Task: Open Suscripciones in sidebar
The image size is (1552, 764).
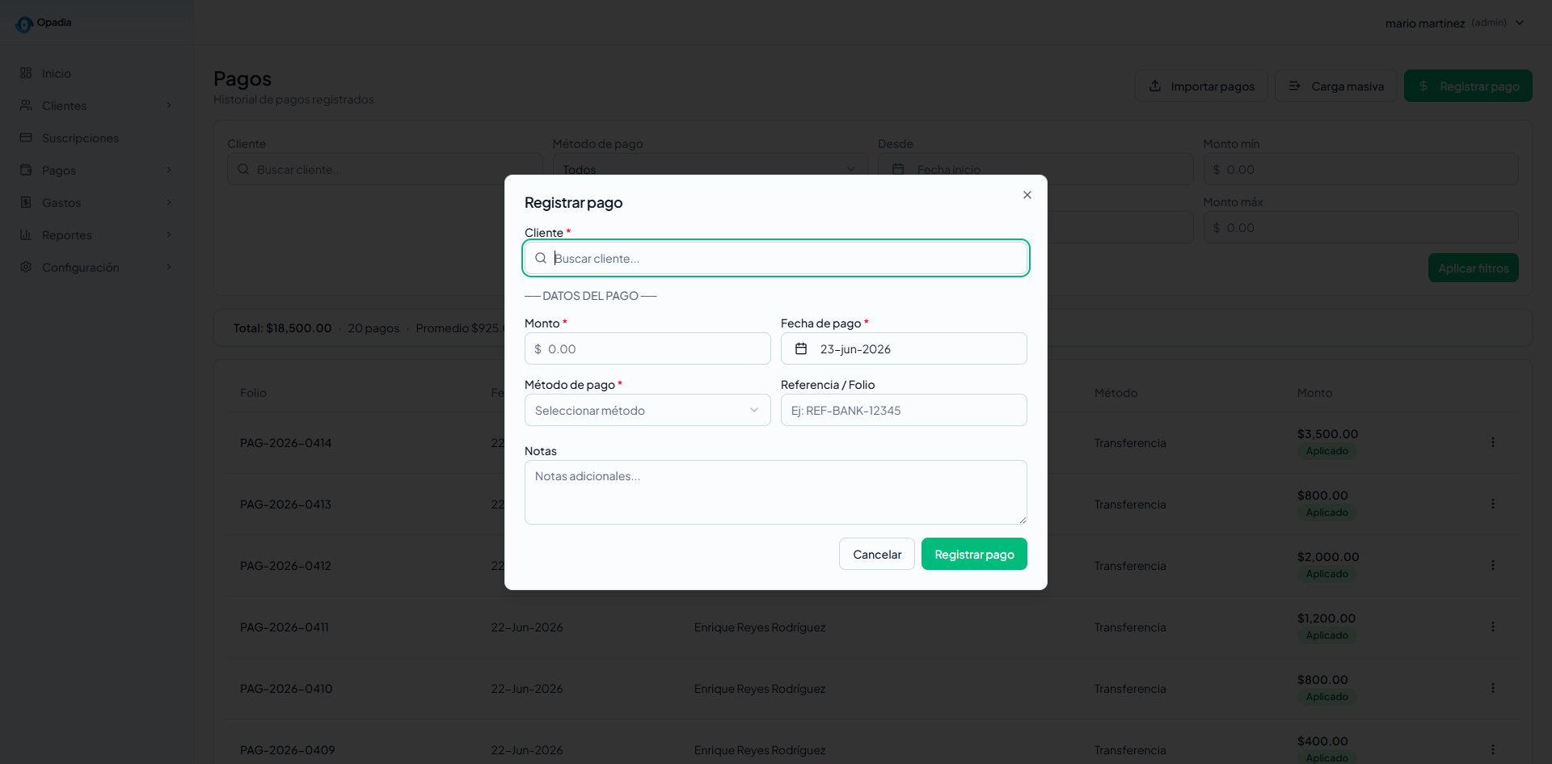Action: [80, 137]
